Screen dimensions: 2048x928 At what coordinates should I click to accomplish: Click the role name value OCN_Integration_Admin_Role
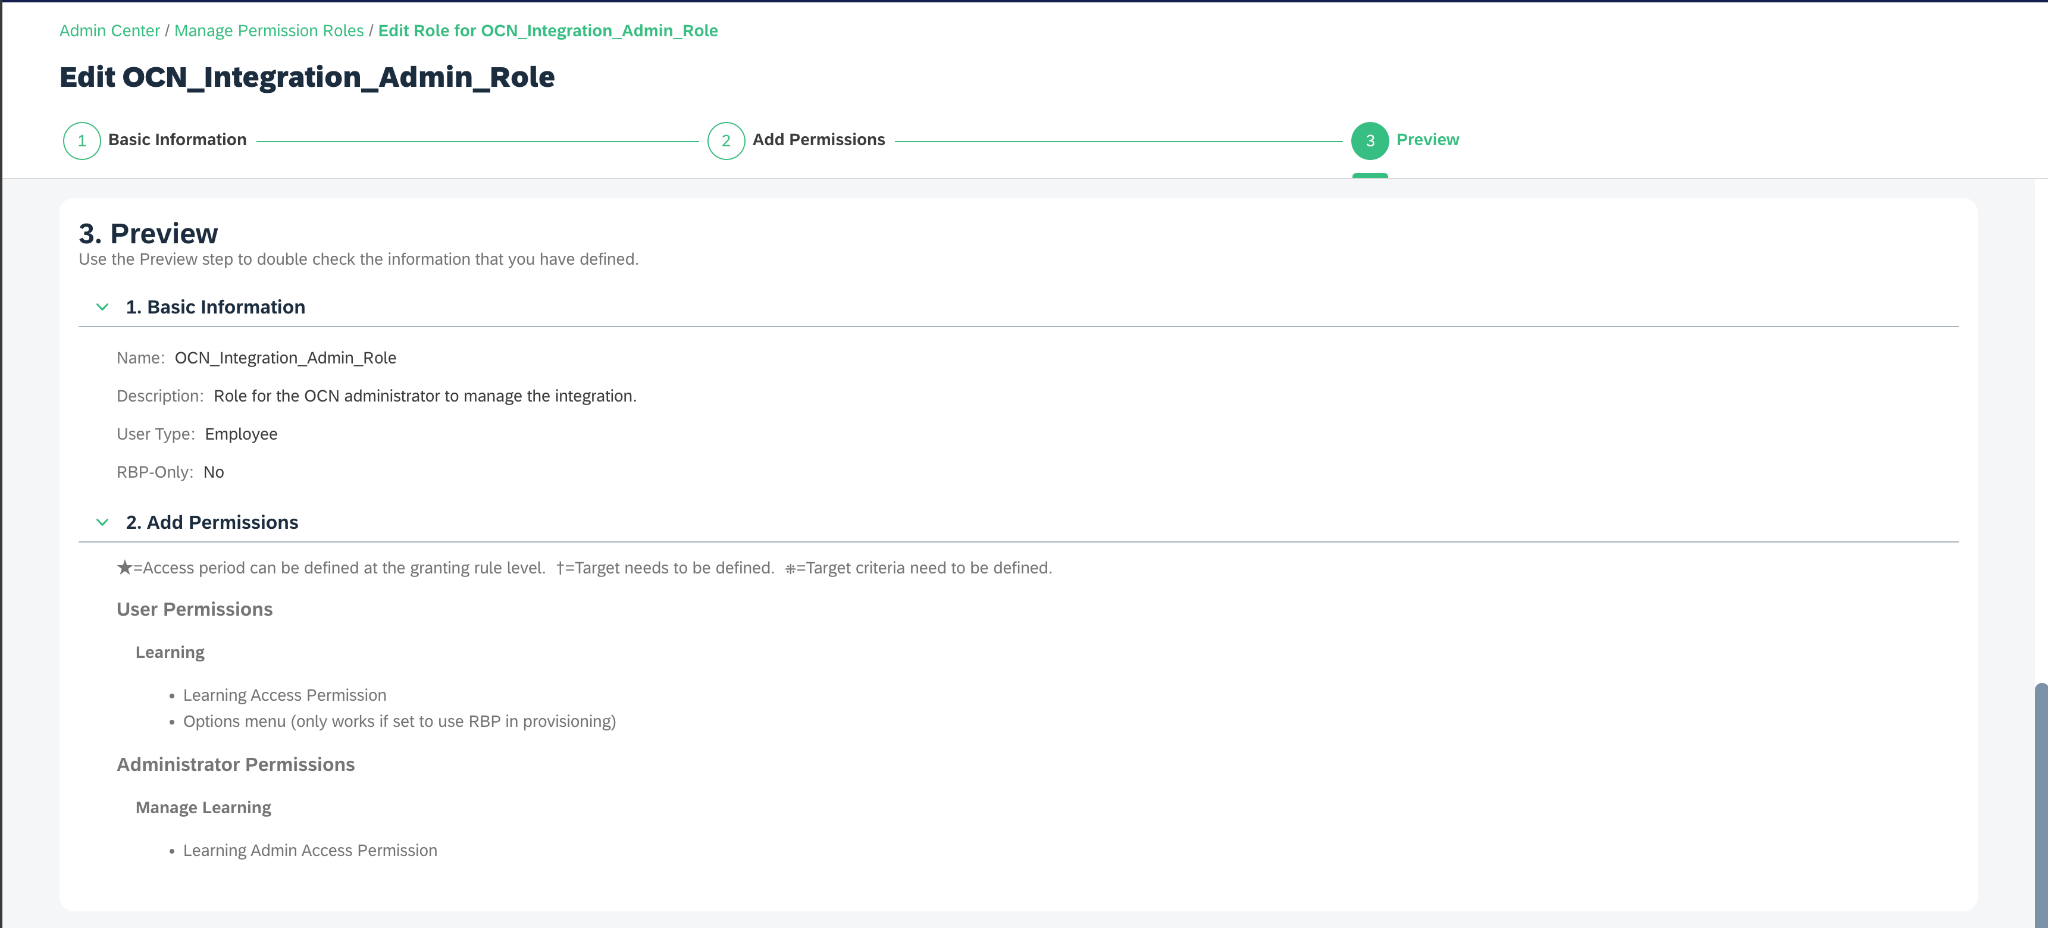tap(286, 358)
